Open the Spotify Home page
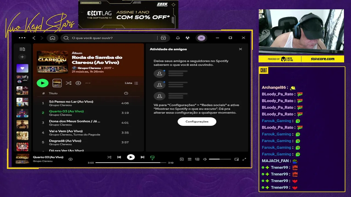 coord(52,38)
